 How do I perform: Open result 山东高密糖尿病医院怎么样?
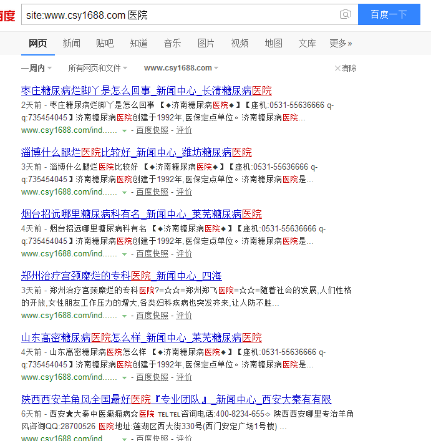142,338
